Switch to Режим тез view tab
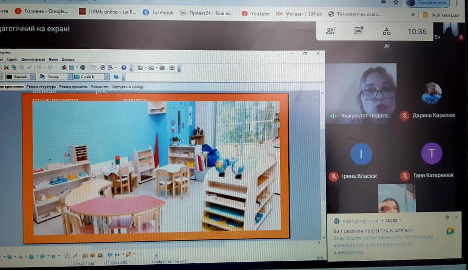Image resolution: width=468 pixels, height=270 pixels. 99,87
